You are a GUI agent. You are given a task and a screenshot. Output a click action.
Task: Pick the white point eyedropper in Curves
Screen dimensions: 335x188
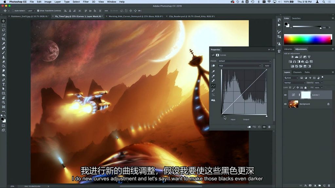tap(213, 81)
